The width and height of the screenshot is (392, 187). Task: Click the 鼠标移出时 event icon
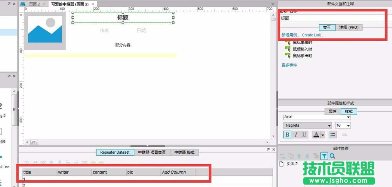click(x=288, y=56)
